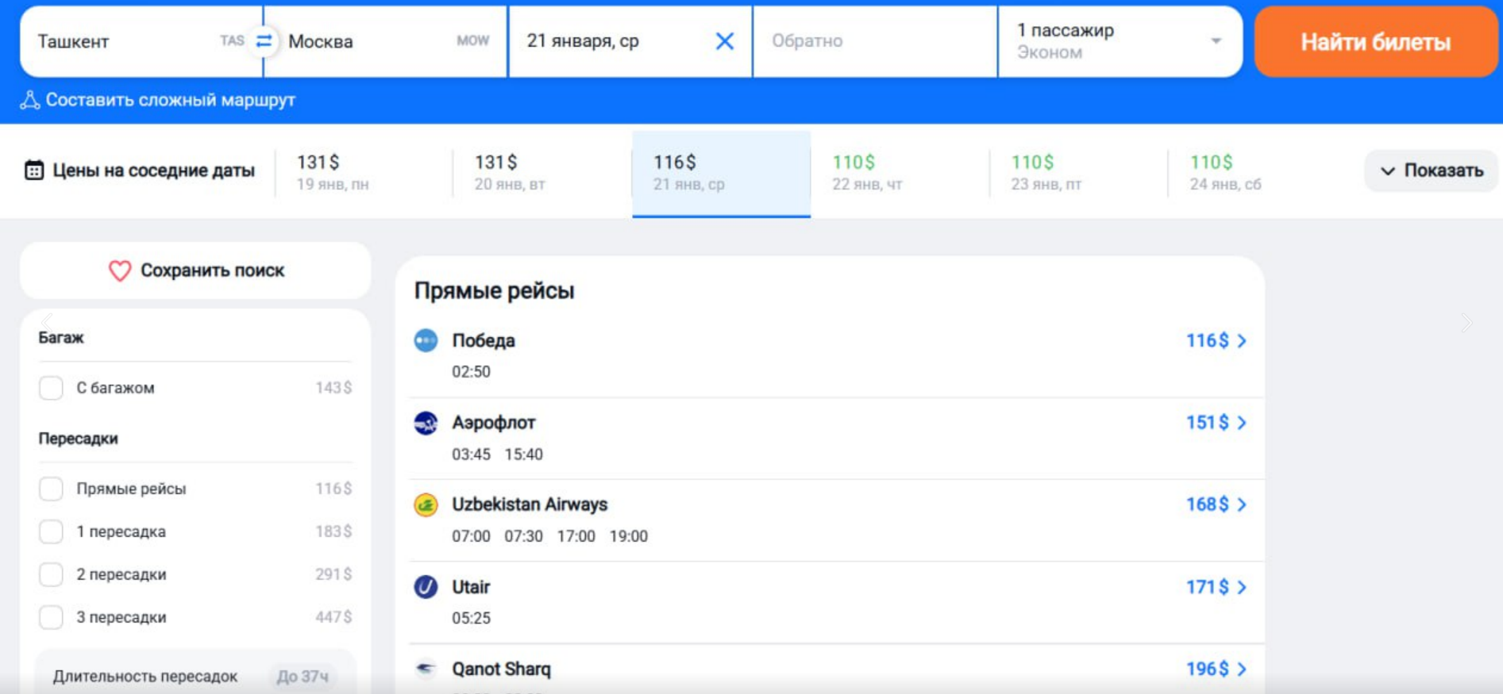Expand price calendar with Показать
The width and height of the screenshot is (1503, 694).
(x=1431, y=171)
